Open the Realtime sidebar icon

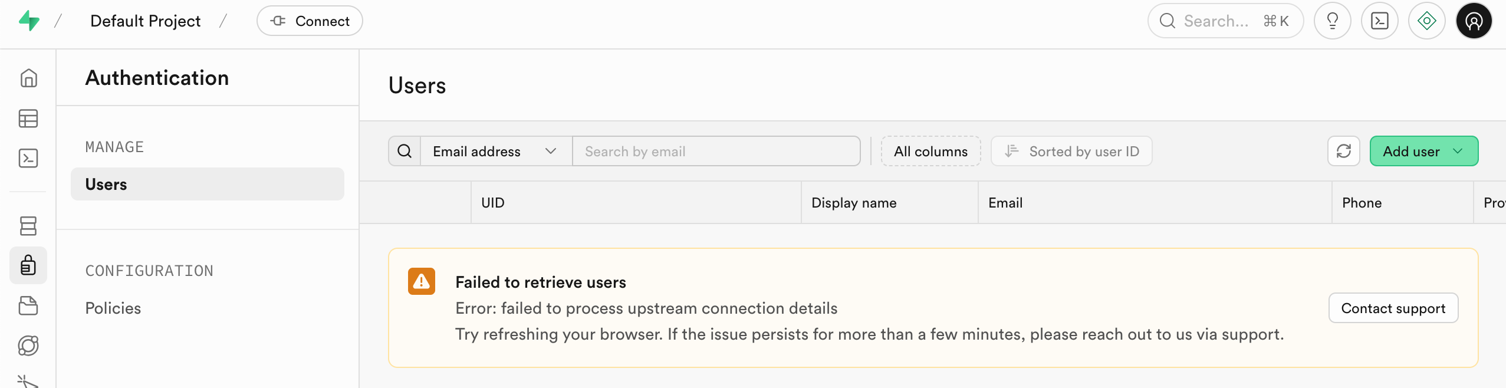coord(28,346)
